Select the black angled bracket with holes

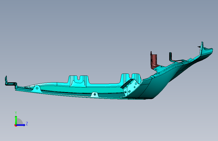(127, 84)
